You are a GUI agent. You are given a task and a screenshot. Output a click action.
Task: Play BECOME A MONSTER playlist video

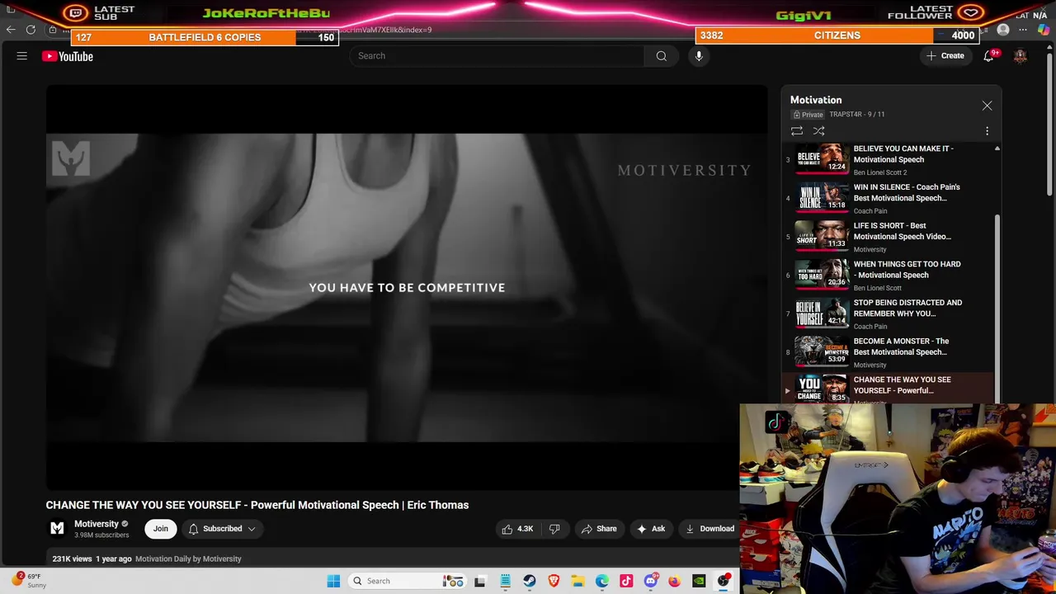click(889, 352)
